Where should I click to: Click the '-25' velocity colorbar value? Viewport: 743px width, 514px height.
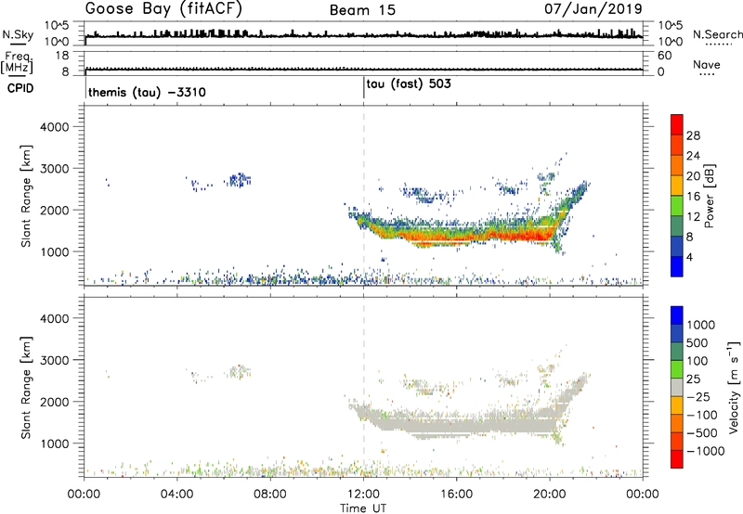coord(697,396)
